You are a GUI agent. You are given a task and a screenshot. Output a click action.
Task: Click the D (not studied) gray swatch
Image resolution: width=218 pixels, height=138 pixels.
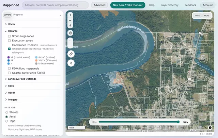[36, 64]
